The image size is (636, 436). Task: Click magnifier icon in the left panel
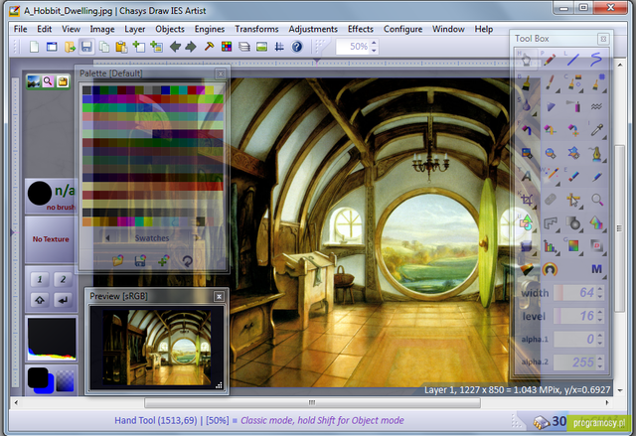click(x=48, y=81)
